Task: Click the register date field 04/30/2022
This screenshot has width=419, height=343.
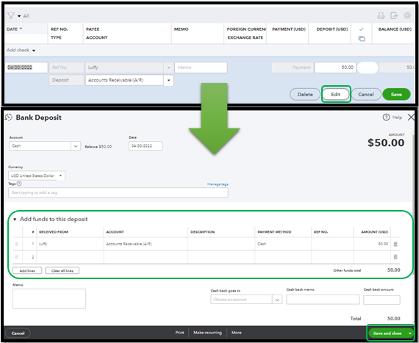Action: 26,68
